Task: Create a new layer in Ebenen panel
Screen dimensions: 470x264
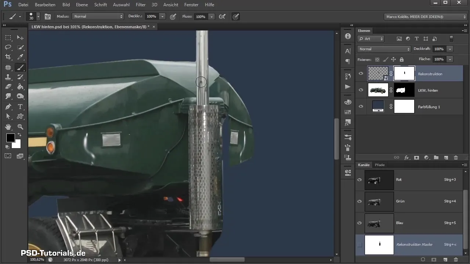Action: click(x=446, y=157)
